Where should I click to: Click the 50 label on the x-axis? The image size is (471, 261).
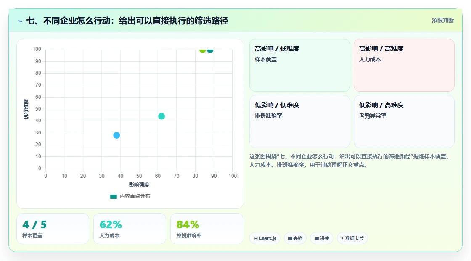(x=139, y=176)
